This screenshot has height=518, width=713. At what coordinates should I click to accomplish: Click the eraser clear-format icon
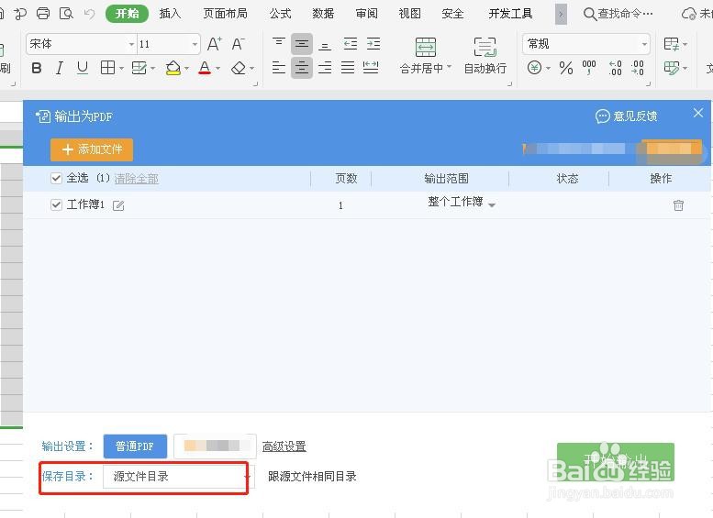[239, 68]
